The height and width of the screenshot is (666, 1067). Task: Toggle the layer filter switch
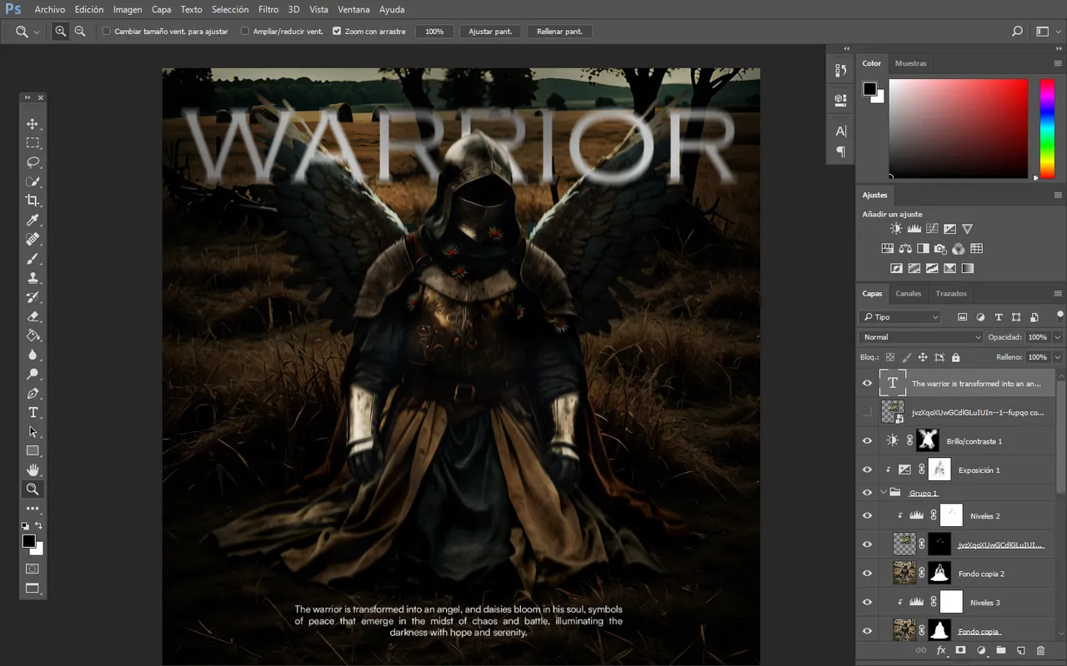1059,316
